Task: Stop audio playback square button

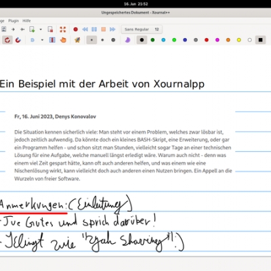Action: pyautogui.click(x=104, y=29)
